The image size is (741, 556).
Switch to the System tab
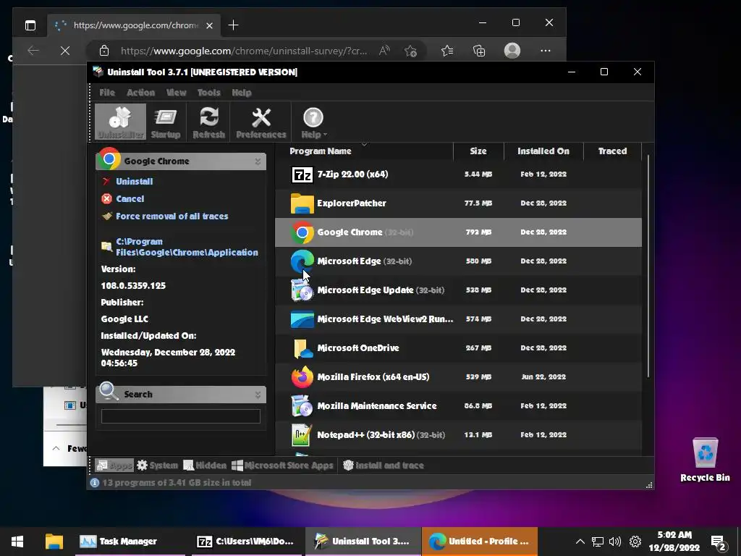click(157, 466)
